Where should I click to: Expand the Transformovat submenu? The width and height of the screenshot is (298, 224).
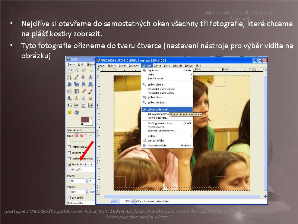(x=167, y=78)
